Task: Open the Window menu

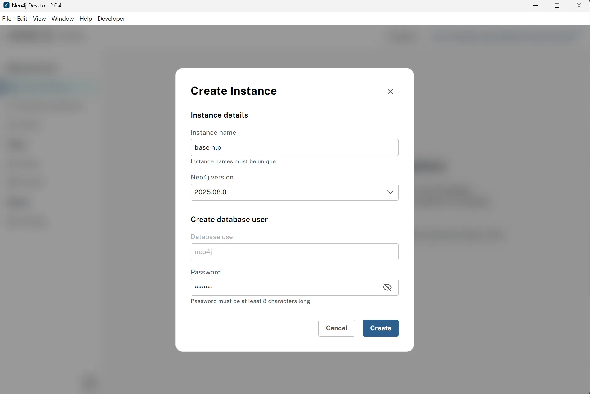Action: pos(63,19)
